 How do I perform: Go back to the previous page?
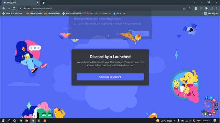click(x=4, y=8)
